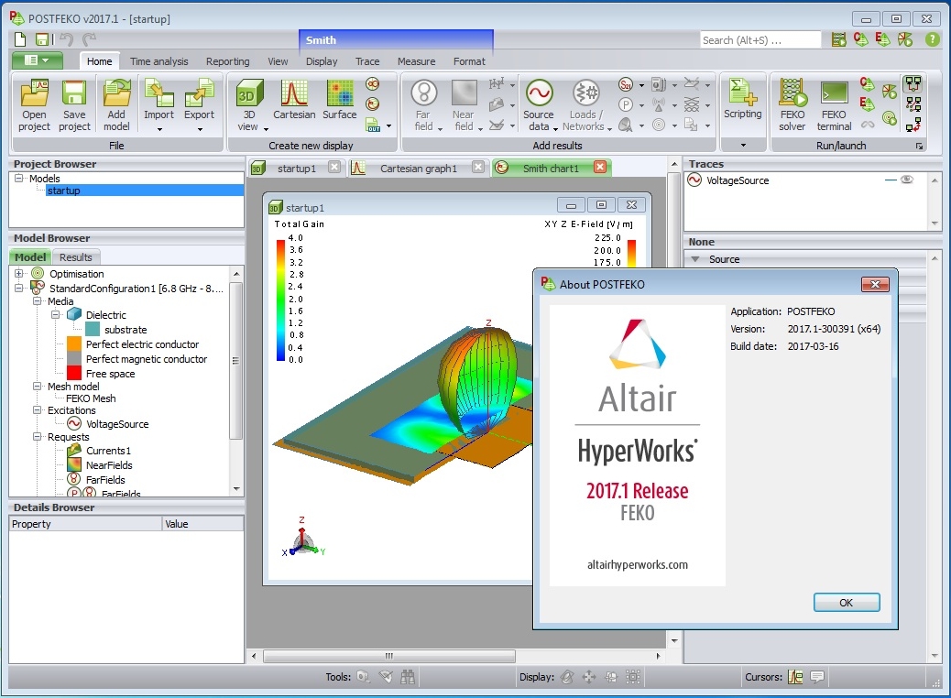The image size is (951, 698).
Task: Create a new 3D view
Action: pos(248,105)
